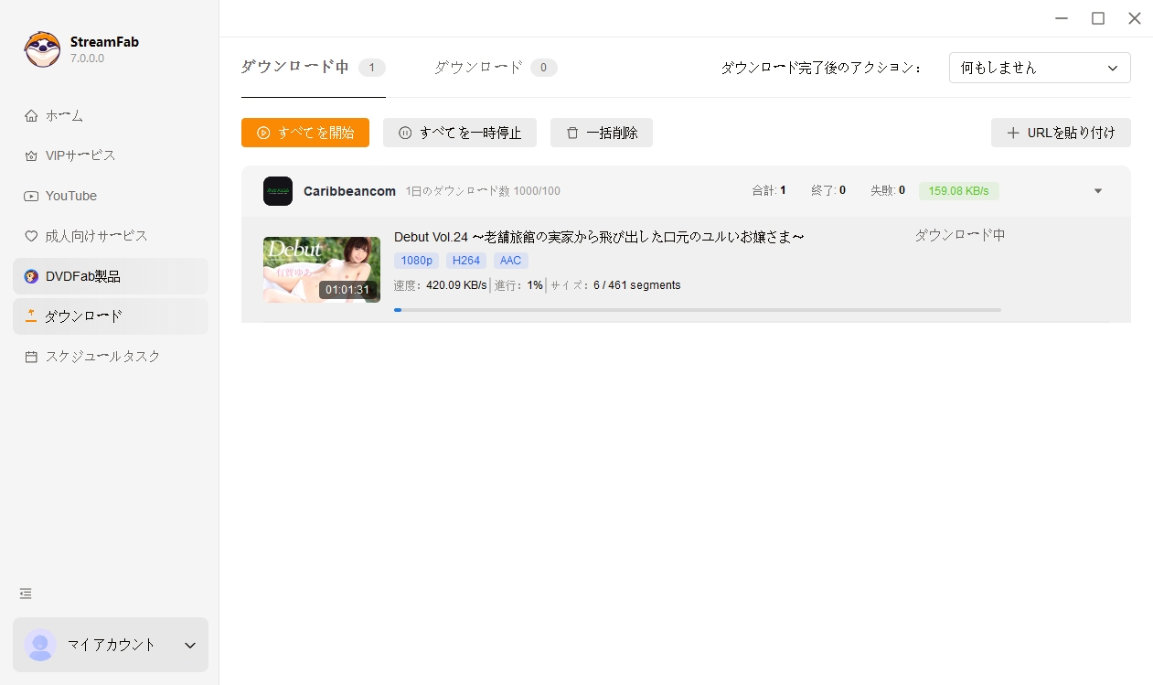Click the orange Start All button

point(304,133)
